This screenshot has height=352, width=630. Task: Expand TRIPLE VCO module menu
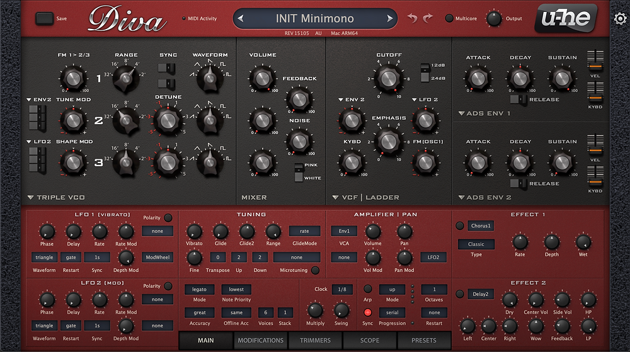click(30, 198)
